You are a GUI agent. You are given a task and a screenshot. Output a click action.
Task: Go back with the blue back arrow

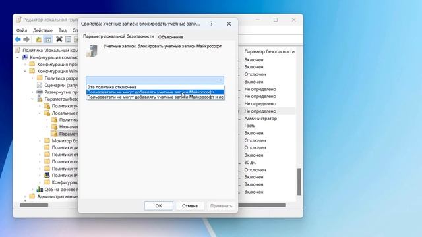click(x=18, y=39)
